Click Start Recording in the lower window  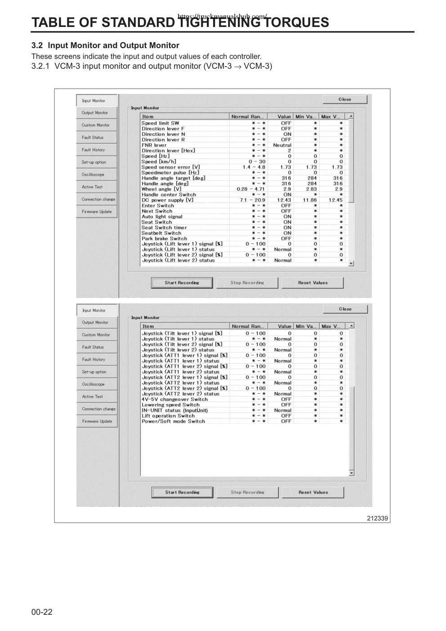pos(182,493)
